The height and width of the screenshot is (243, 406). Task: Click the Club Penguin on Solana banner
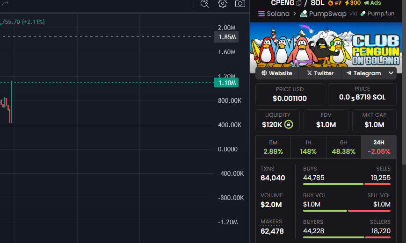(x=326, y=44)
